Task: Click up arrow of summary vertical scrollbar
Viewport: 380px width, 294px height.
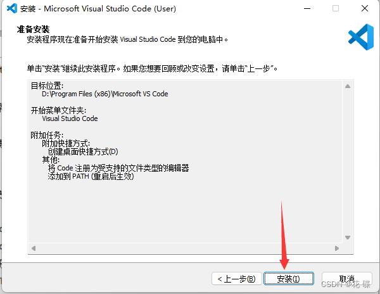Action: tap(348, 86)
